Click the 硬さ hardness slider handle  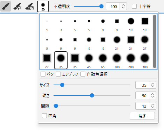tap(92, 95)
